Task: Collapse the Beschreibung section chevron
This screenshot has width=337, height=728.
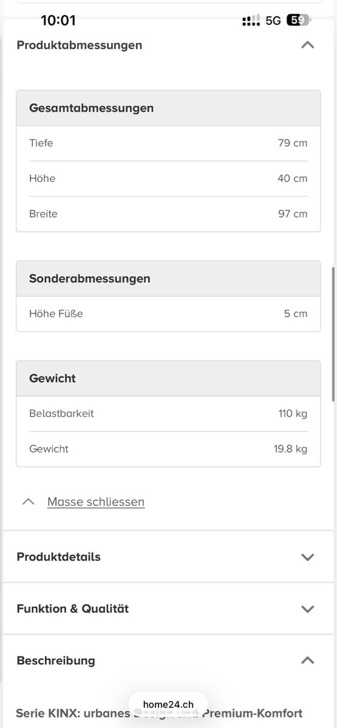Action: [308, 660]
